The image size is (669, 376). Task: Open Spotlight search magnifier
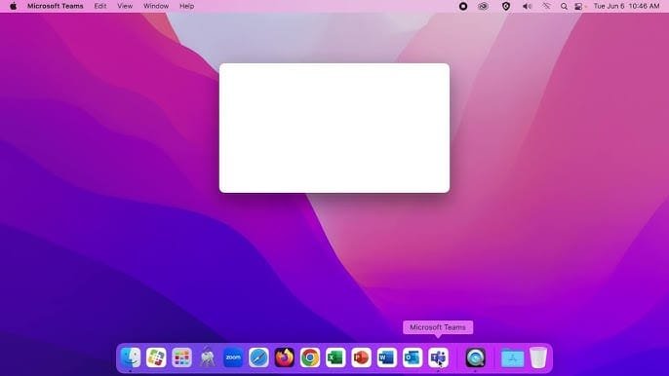pyautogui.click(x=564, y=7)
